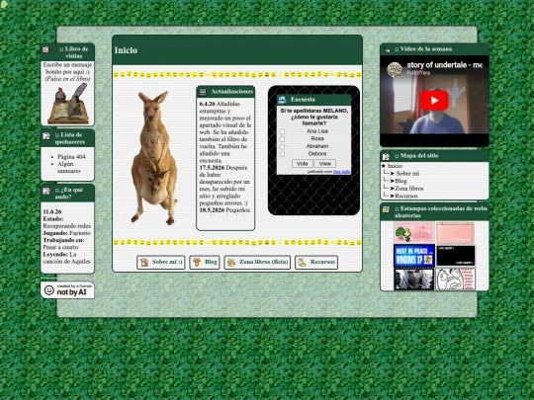Click the Encuesta poll header icon
The width and height of the screenshot is (534, 400).
click(x=282, y=100)
